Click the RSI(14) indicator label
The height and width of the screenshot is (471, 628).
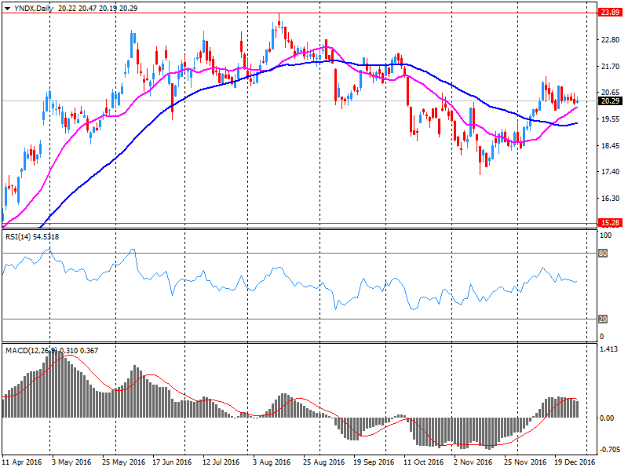[x=20, y=236]
